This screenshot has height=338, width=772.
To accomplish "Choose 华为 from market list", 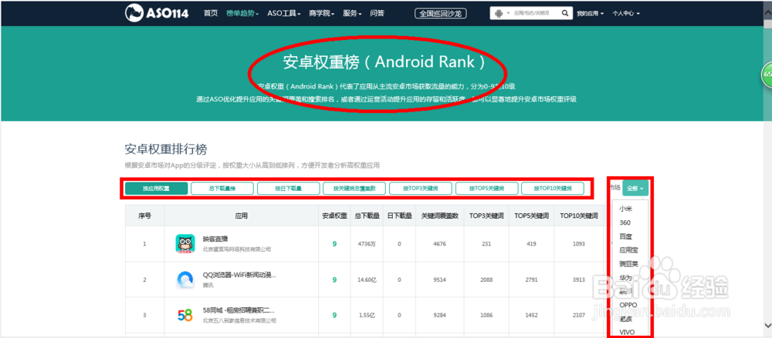I will pos(626,278).
